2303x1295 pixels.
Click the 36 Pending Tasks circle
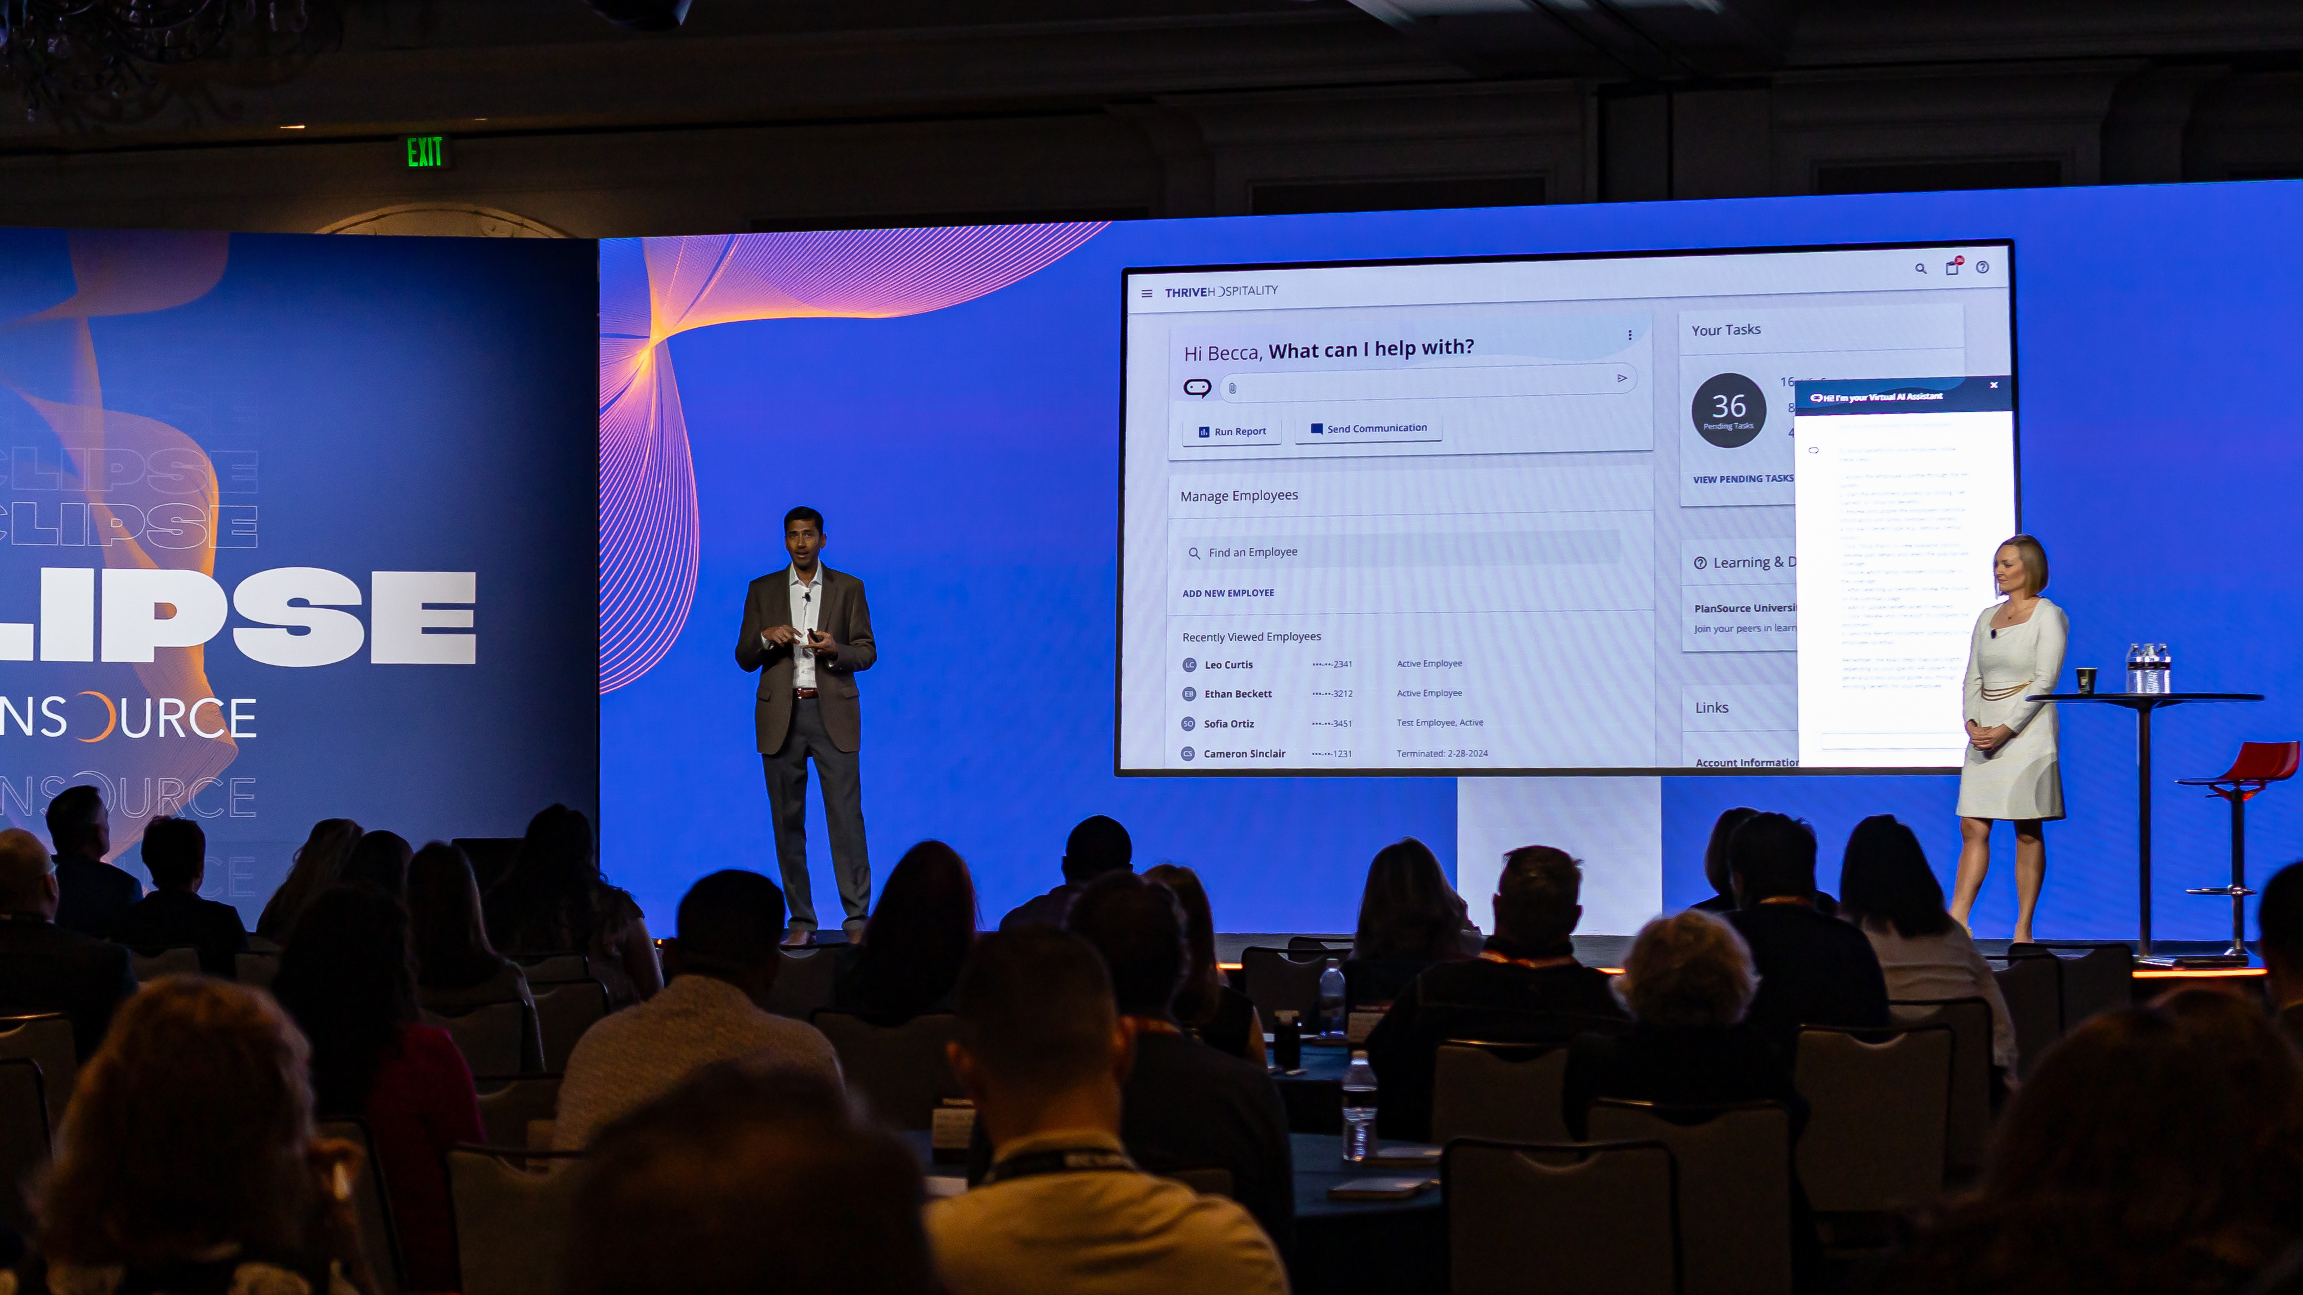pos(1728,410)
